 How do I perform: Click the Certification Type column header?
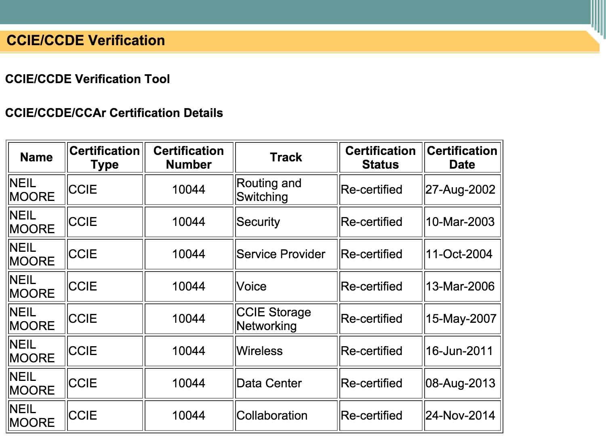coord(105,157)
